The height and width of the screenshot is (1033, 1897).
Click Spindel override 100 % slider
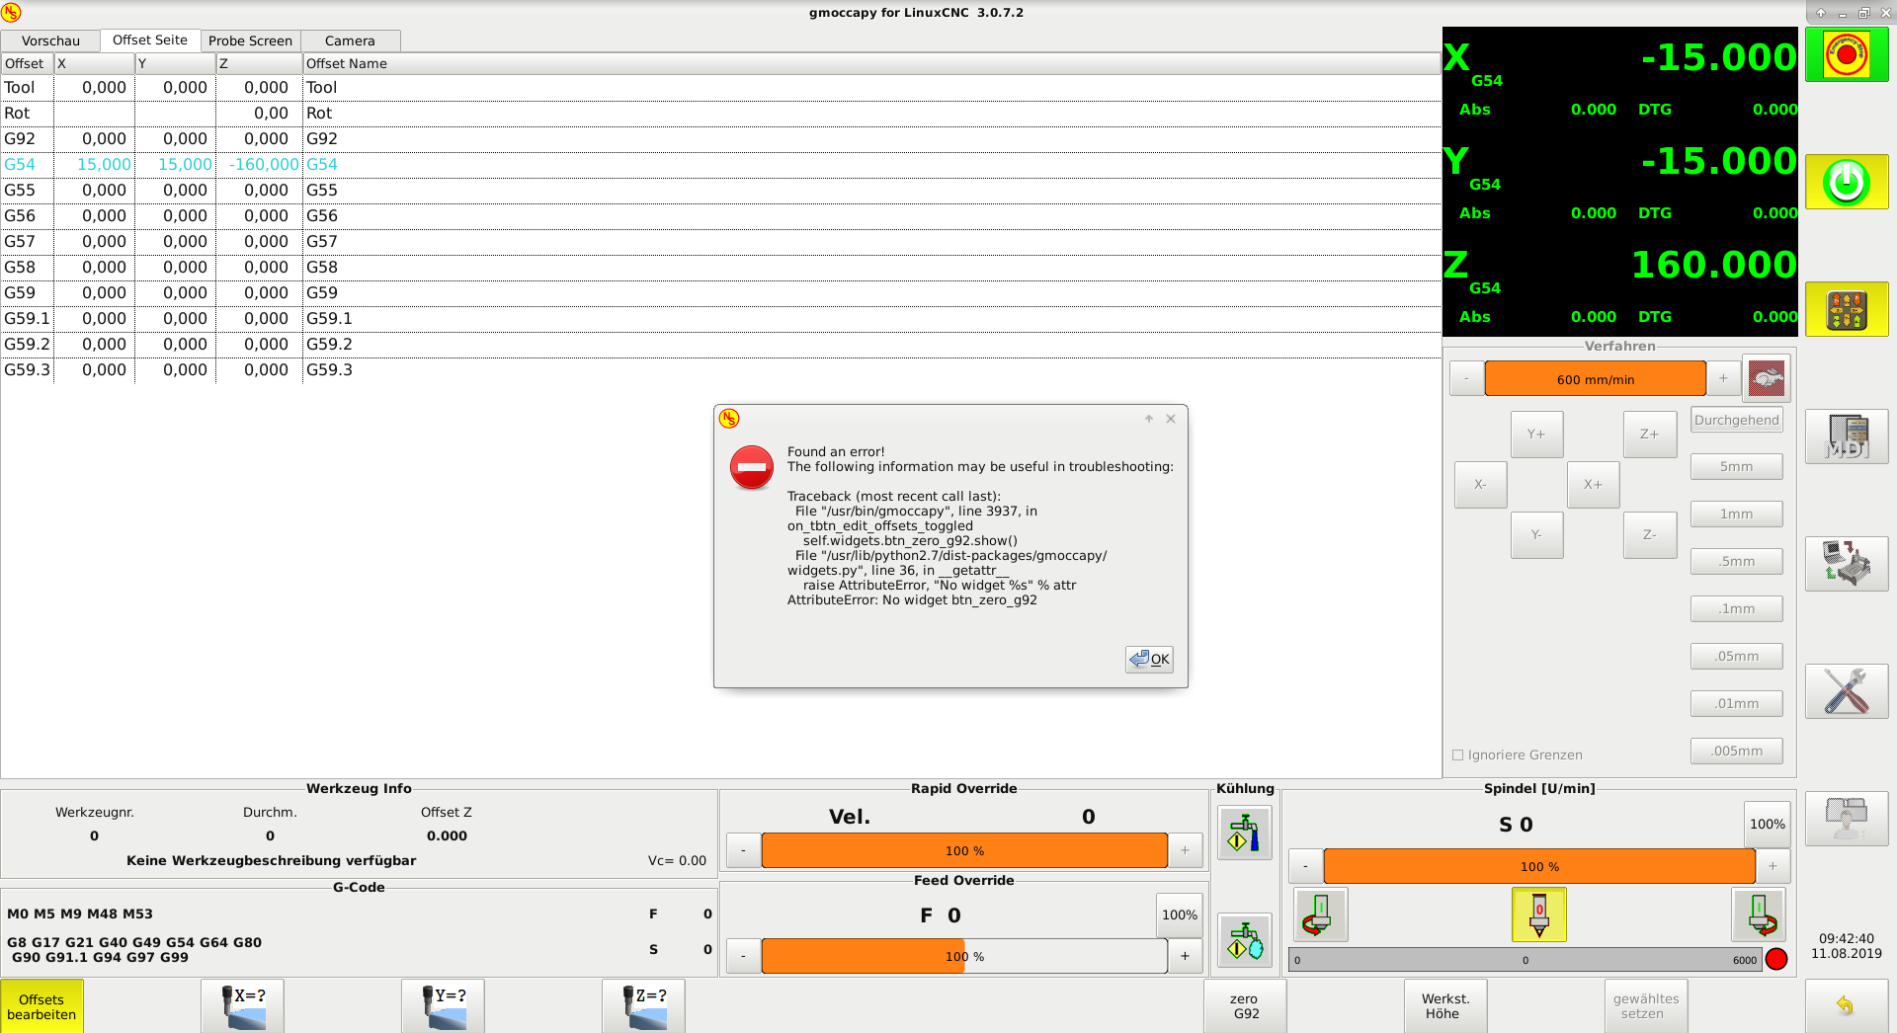(x=1539, y=866)
